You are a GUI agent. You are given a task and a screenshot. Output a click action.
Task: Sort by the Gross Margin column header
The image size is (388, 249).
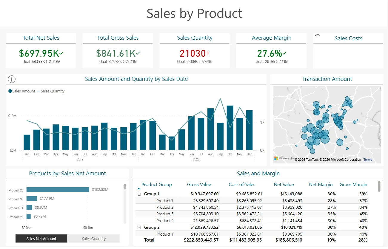pos(353,185)
